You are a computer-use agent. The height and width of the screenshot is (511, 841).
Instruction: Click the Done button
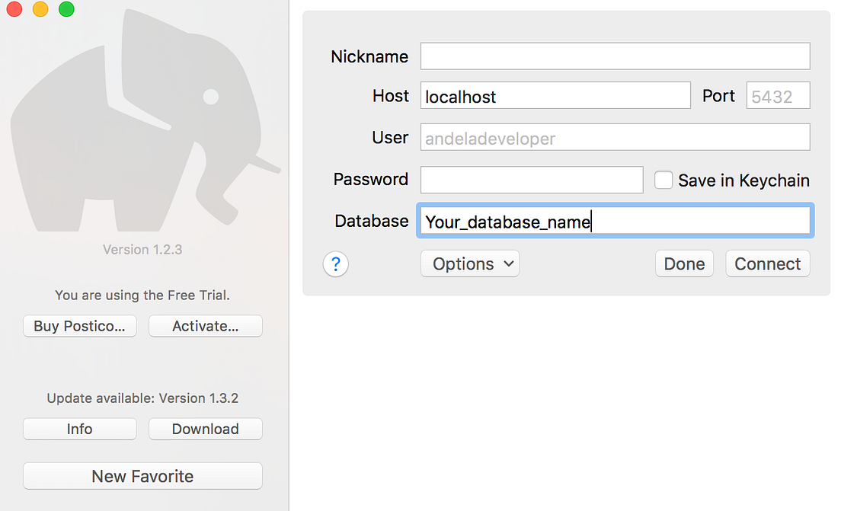tap(683, 263)
